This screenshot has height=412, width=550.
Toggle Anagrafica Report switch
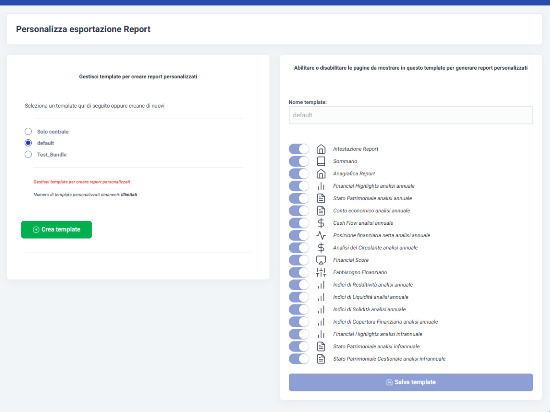pyautogui.click(x=299, y=173)
